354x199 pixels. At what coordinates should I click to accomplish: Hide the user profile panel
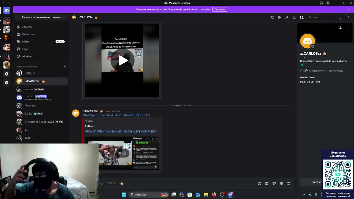tap(302, 17)
